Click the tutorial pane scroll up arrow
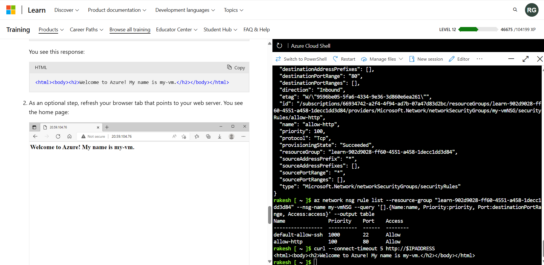Viewport: 544px width, 265px height. pos(270,43)
